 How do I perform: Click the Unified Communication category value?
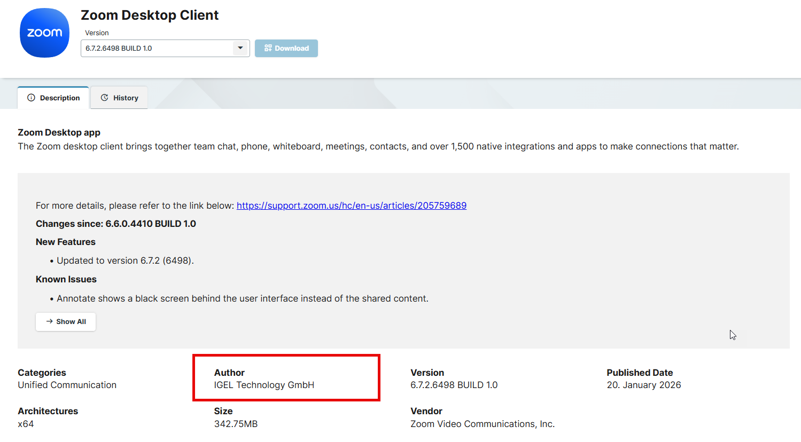click(x=67, y=385)
